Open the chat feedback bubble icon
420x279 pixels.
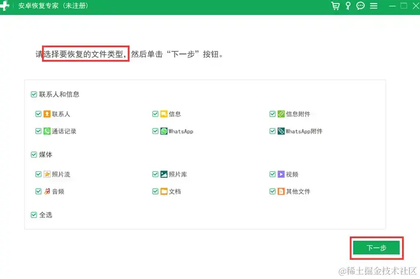pyautogui.click(x=360, y=5)
